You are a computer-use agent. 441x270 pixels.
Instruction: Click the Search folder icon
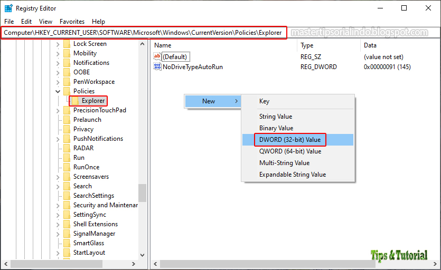click(x=67, y=186)
